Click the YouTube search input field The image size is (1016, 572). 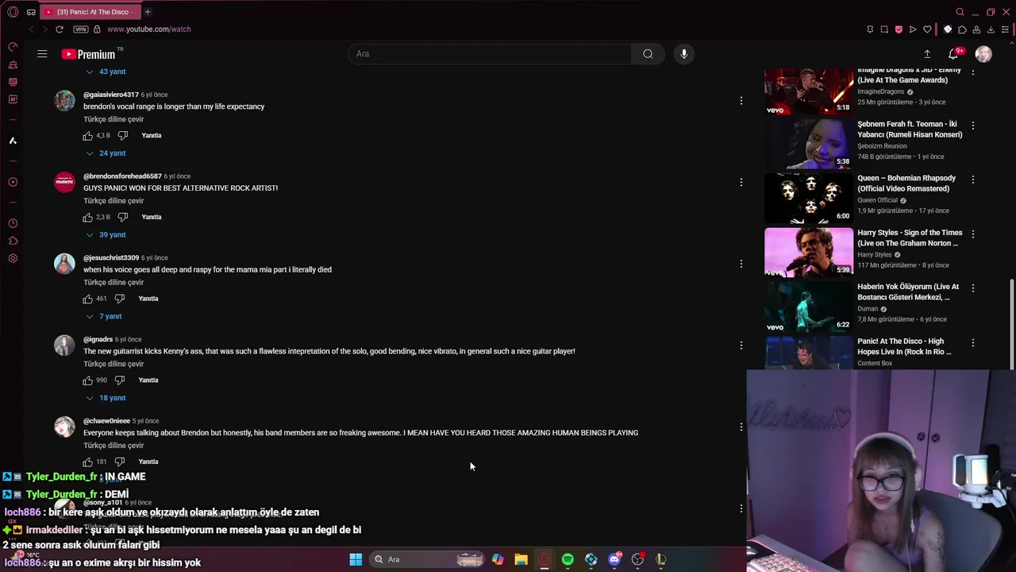pyautogui.click(x=490, y=54)
